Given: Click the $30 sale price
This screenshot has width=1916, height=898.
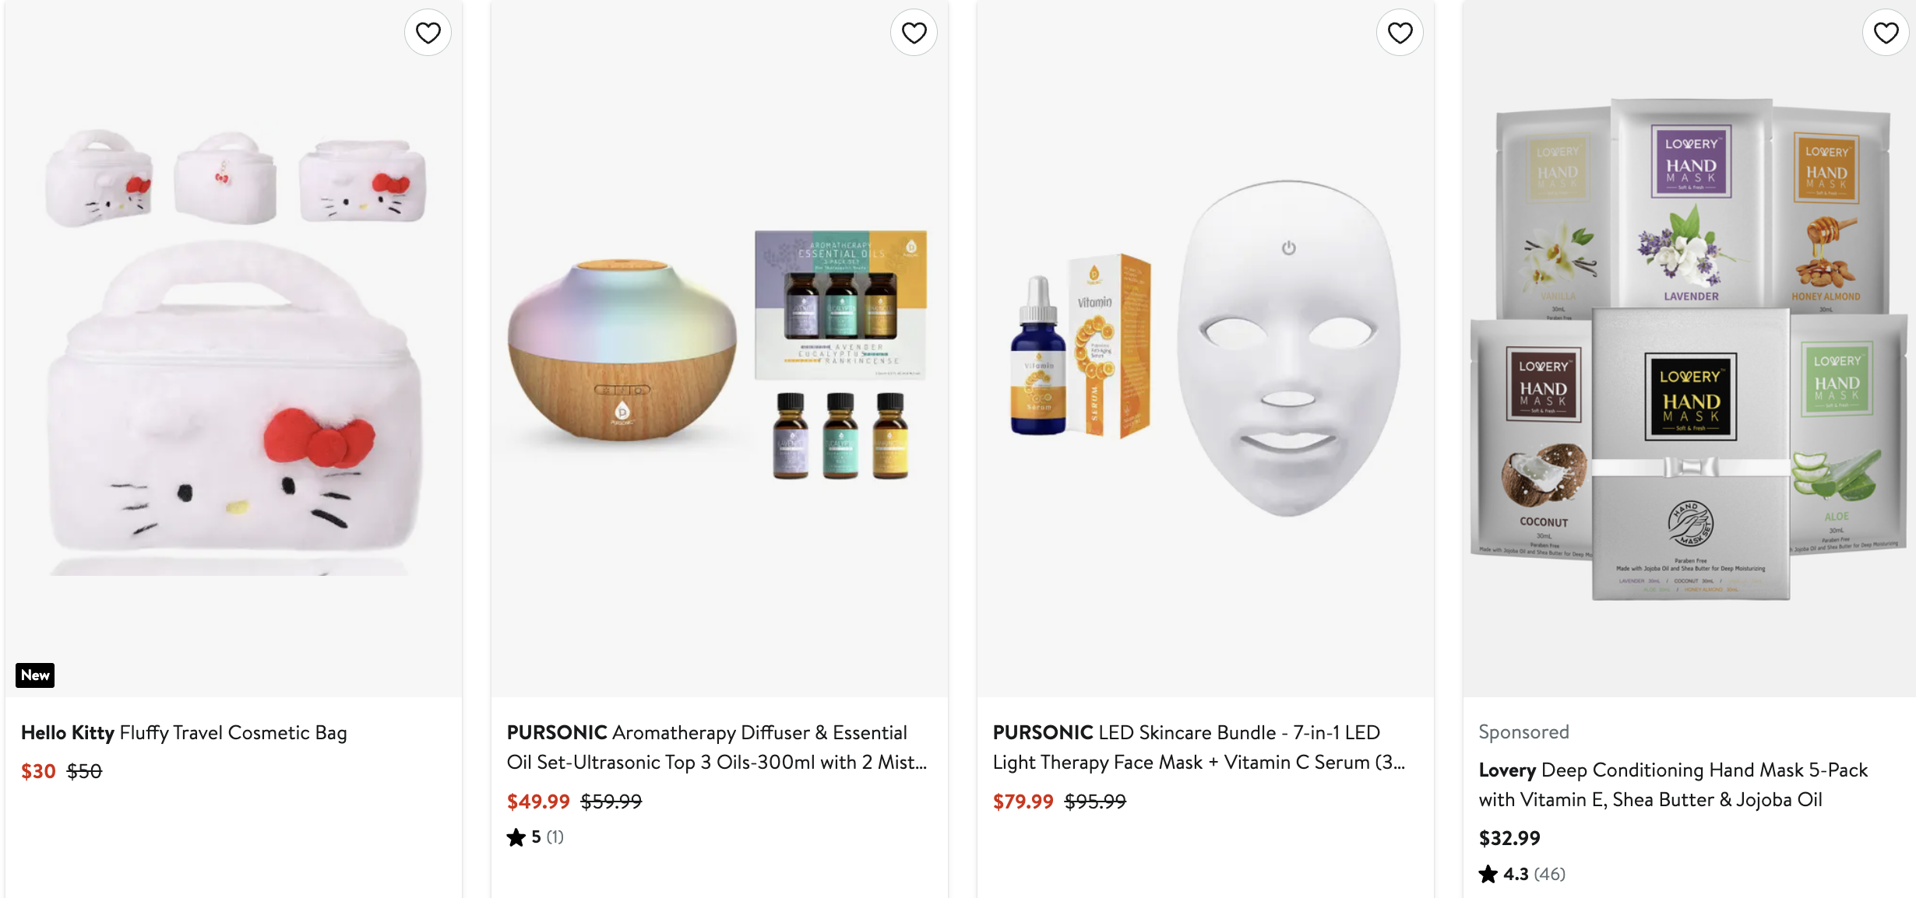Looking at the screenshot, I should [x=38, y=771].
